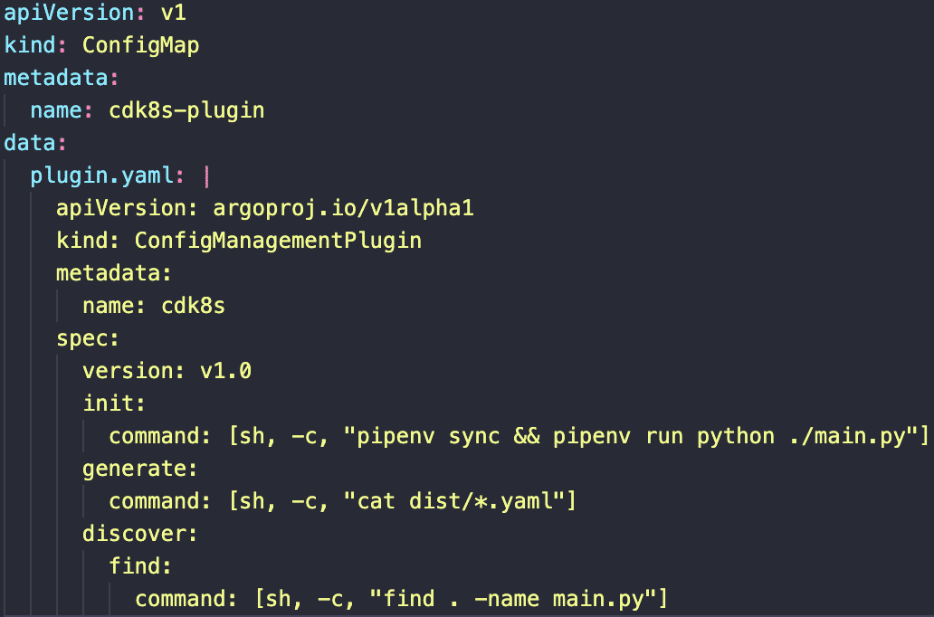934x617 pixels.
Task: Select the ConfigManagementPlugin text
Action: click(278, 241)
